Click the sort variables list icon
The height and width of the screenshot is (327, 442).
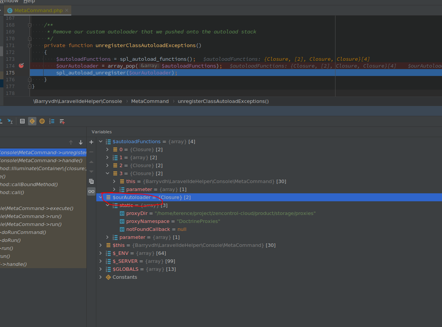coord(52,122)
